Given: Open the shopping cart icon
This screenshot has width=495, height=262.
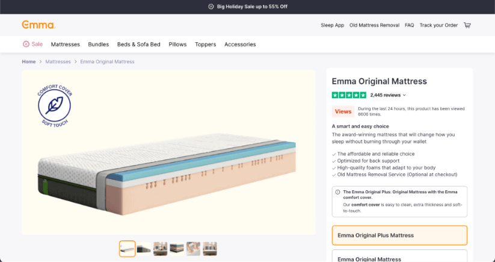Looking at the screenshot, I should pyautogui.click(x=467, y=25).
